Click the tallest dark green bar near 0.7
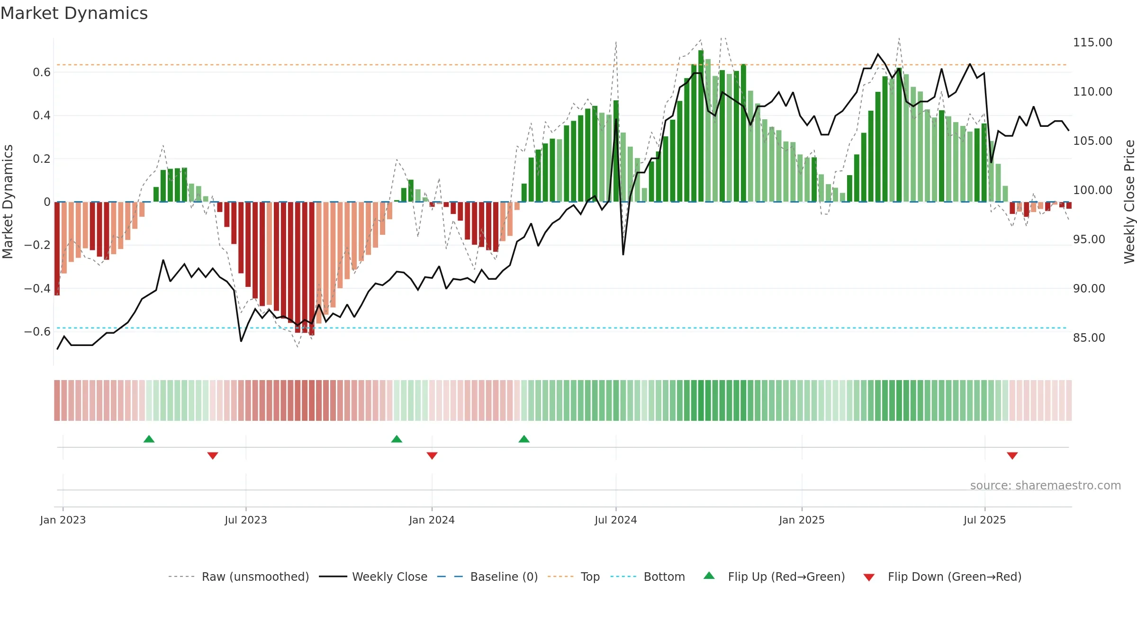The image size is (1137, 639). click(701, 126)
